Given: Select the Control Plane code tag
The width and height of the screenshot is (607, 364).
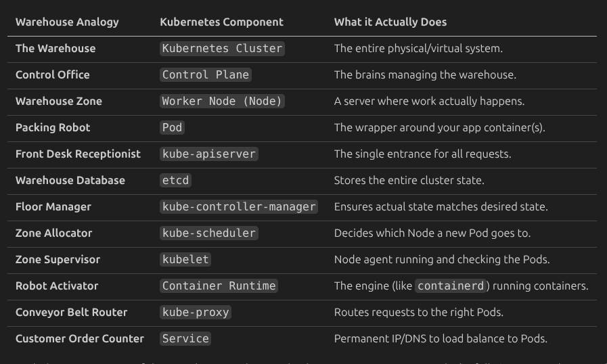Looking at the screenshot, I should tap(206, 75).
